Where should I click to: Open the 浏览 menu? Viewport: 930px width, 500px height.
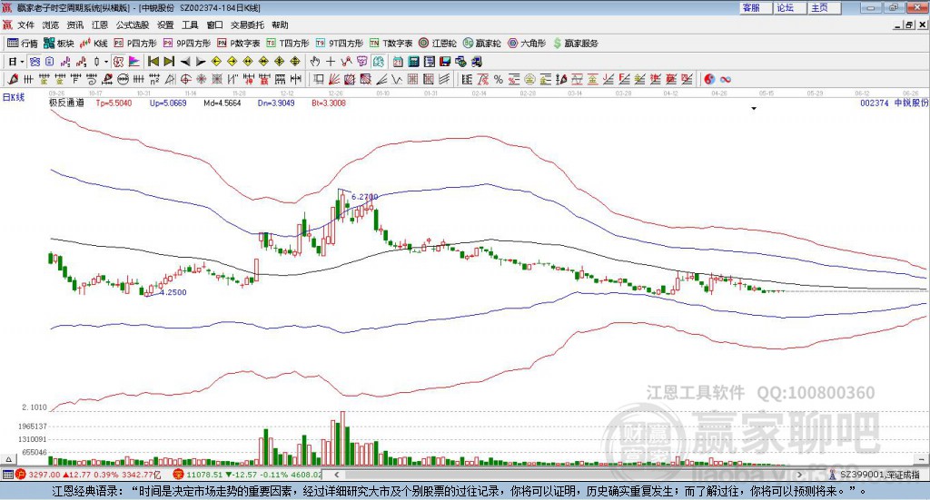[x=51, y=25]
